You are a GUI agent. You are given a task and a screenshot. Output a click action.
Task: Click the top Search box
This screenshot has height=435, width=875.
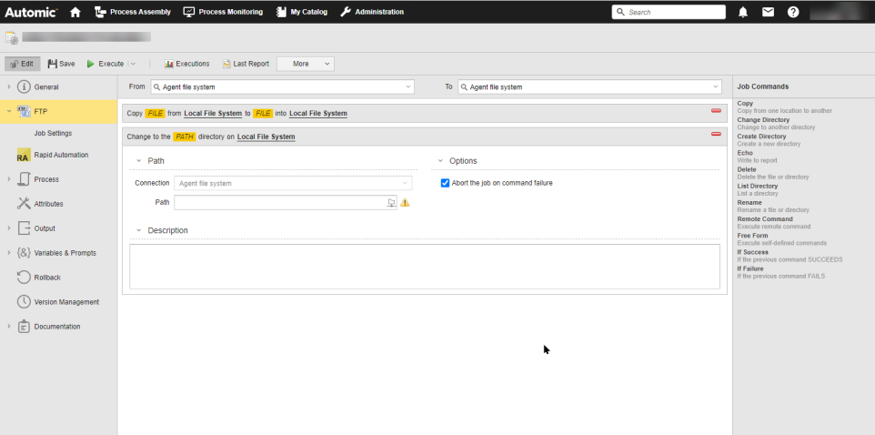coord(669,12)
